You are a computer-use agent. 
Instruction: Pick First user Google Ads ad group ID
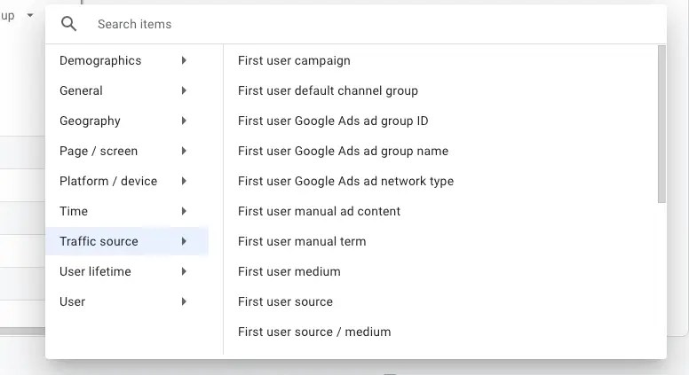(x=333, y=121)
